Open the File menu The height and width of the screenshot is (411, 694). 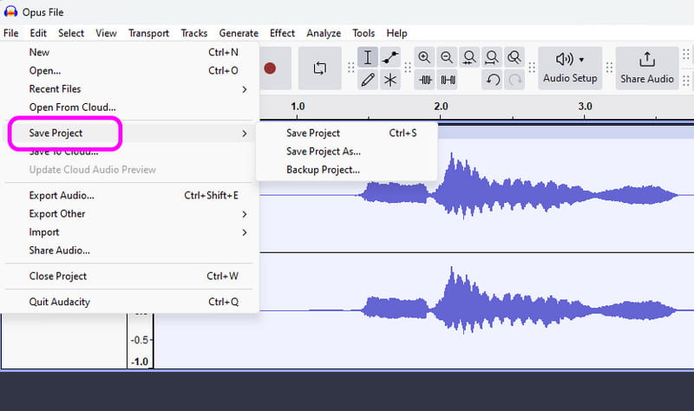point(11,33)
